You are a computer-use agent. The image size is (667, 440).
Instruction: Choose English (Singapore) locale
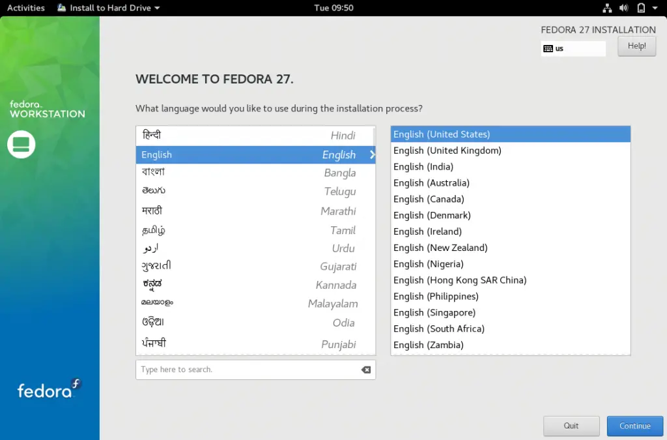pyautogui.click(x=511, y=312)
